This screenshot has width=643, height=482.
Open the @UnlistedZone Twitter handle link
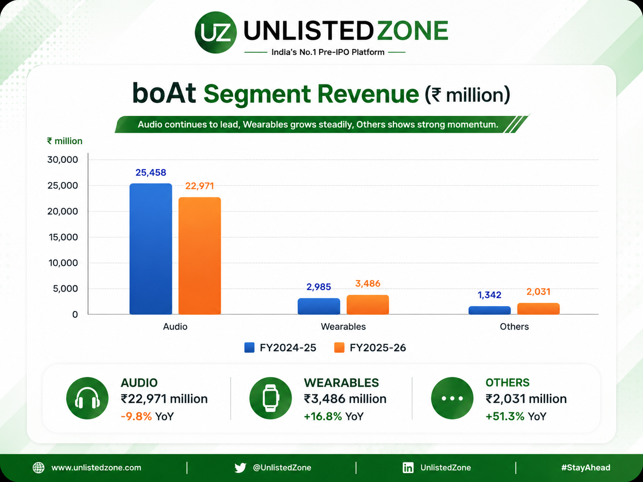(282, 468)
